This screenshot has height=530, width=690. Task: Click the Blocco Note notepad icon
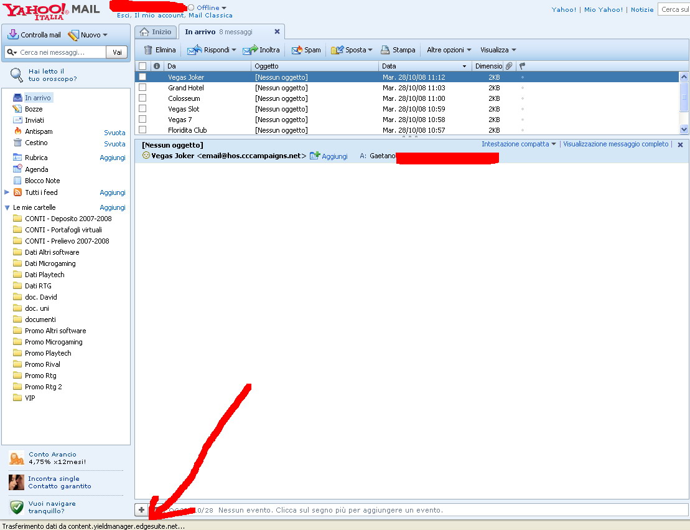click(x=17, y=180)
